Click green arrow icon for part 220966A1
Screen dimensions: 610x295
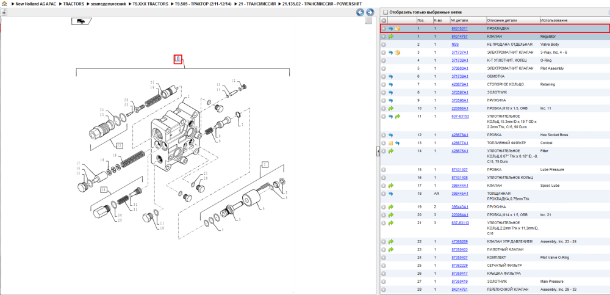click(391, 108)
